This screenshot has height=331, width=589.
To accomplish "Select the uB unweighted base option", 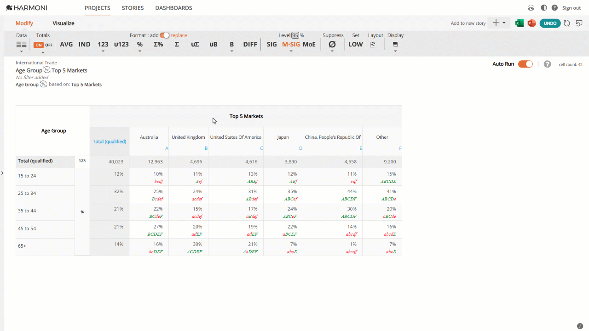I will 214,45.
